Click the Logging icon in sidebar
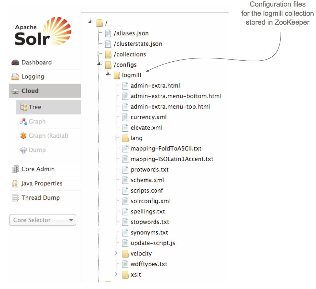The height and width of the screenshot is (289, 316). [x=15, y=77]
